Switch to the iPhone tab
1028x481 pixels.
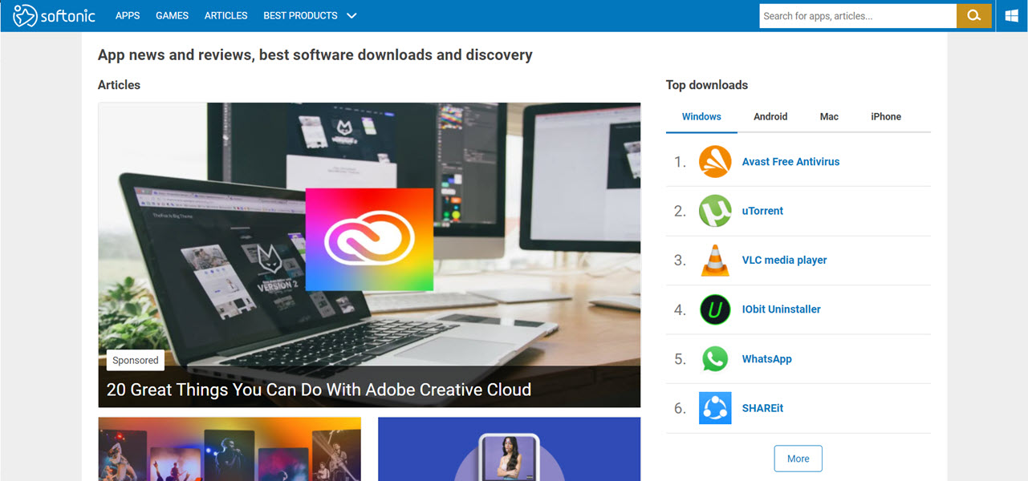[x=886, y=117]
